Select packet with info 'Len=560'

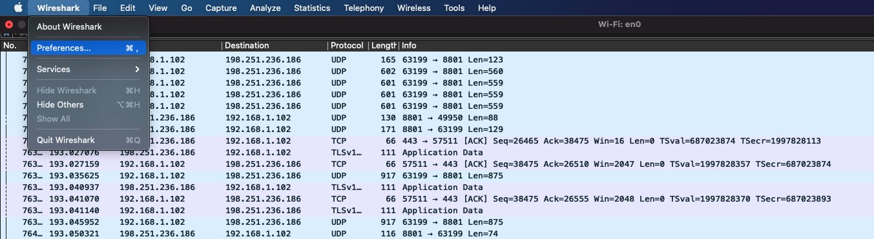coord(437,71)
